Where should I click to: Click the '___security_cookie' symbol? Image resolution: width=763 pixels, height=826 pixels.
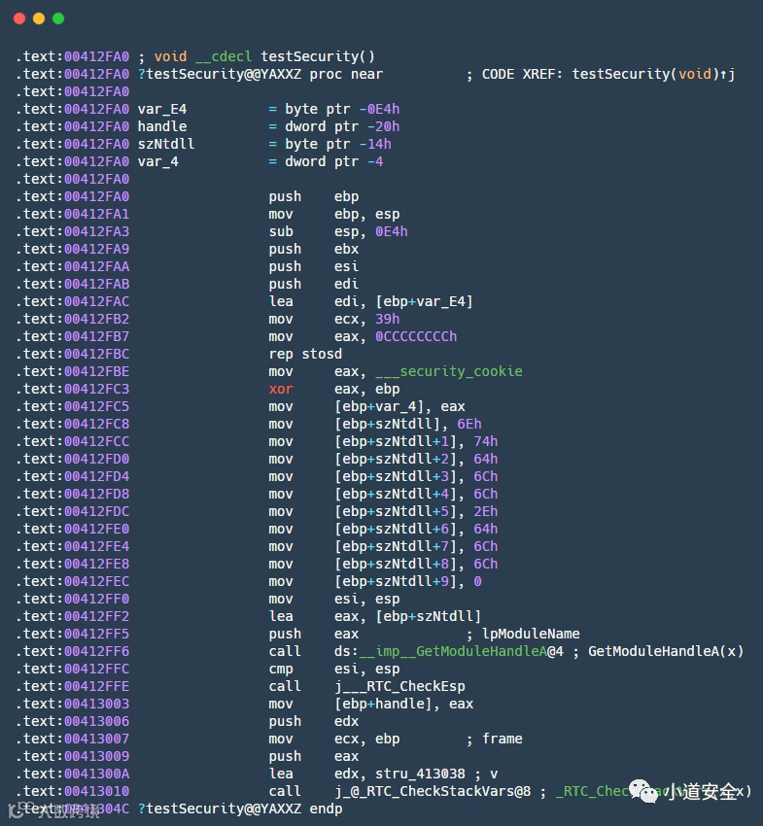(449, 371)
